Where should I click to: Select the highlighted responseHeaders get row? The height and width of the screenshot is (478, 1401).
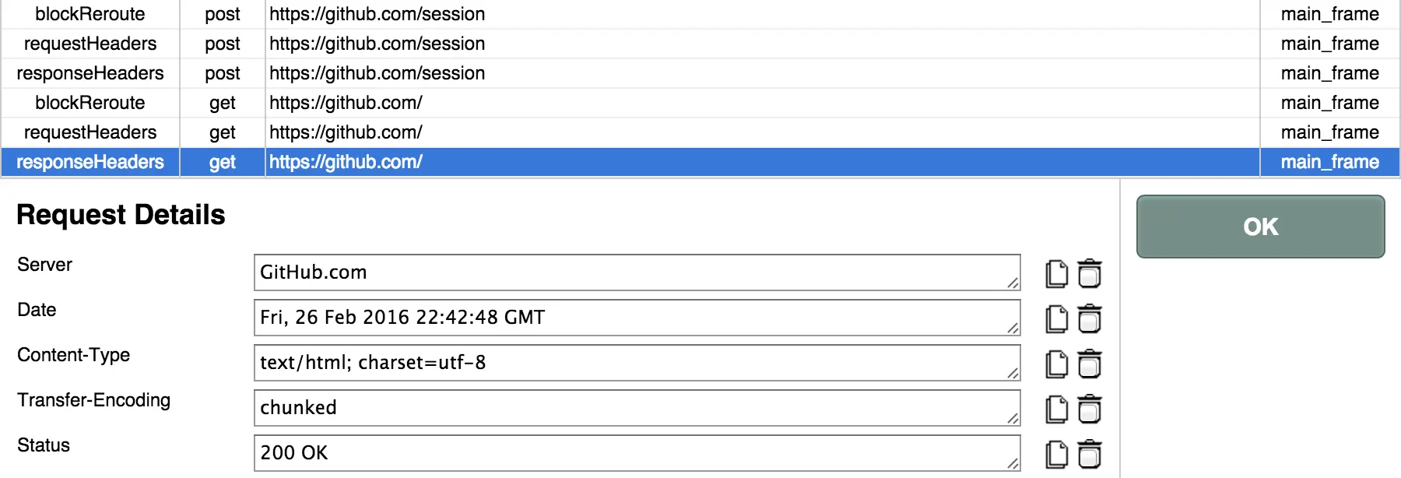click(700, 162)
